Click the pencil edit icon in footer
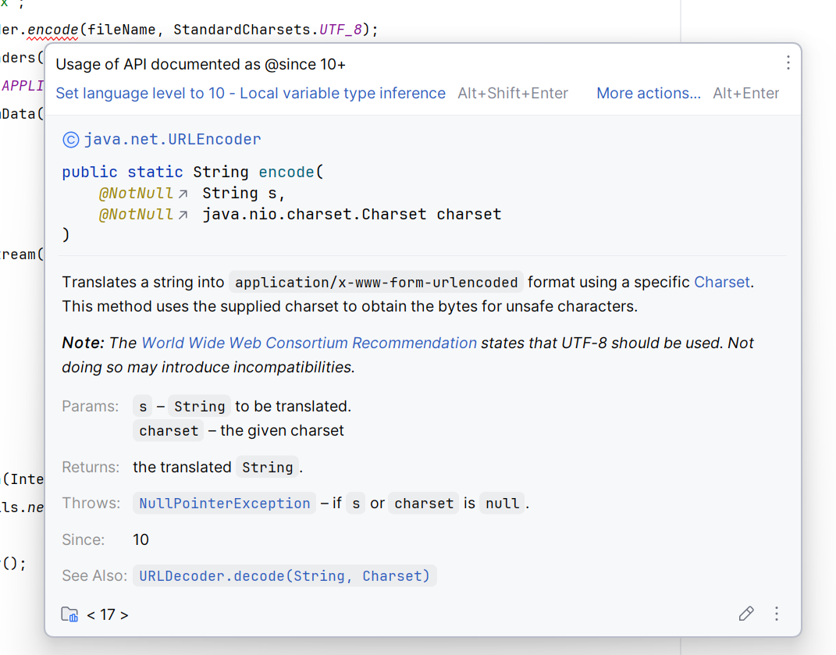This screenshot has width=836, height=655. point(746,614)
